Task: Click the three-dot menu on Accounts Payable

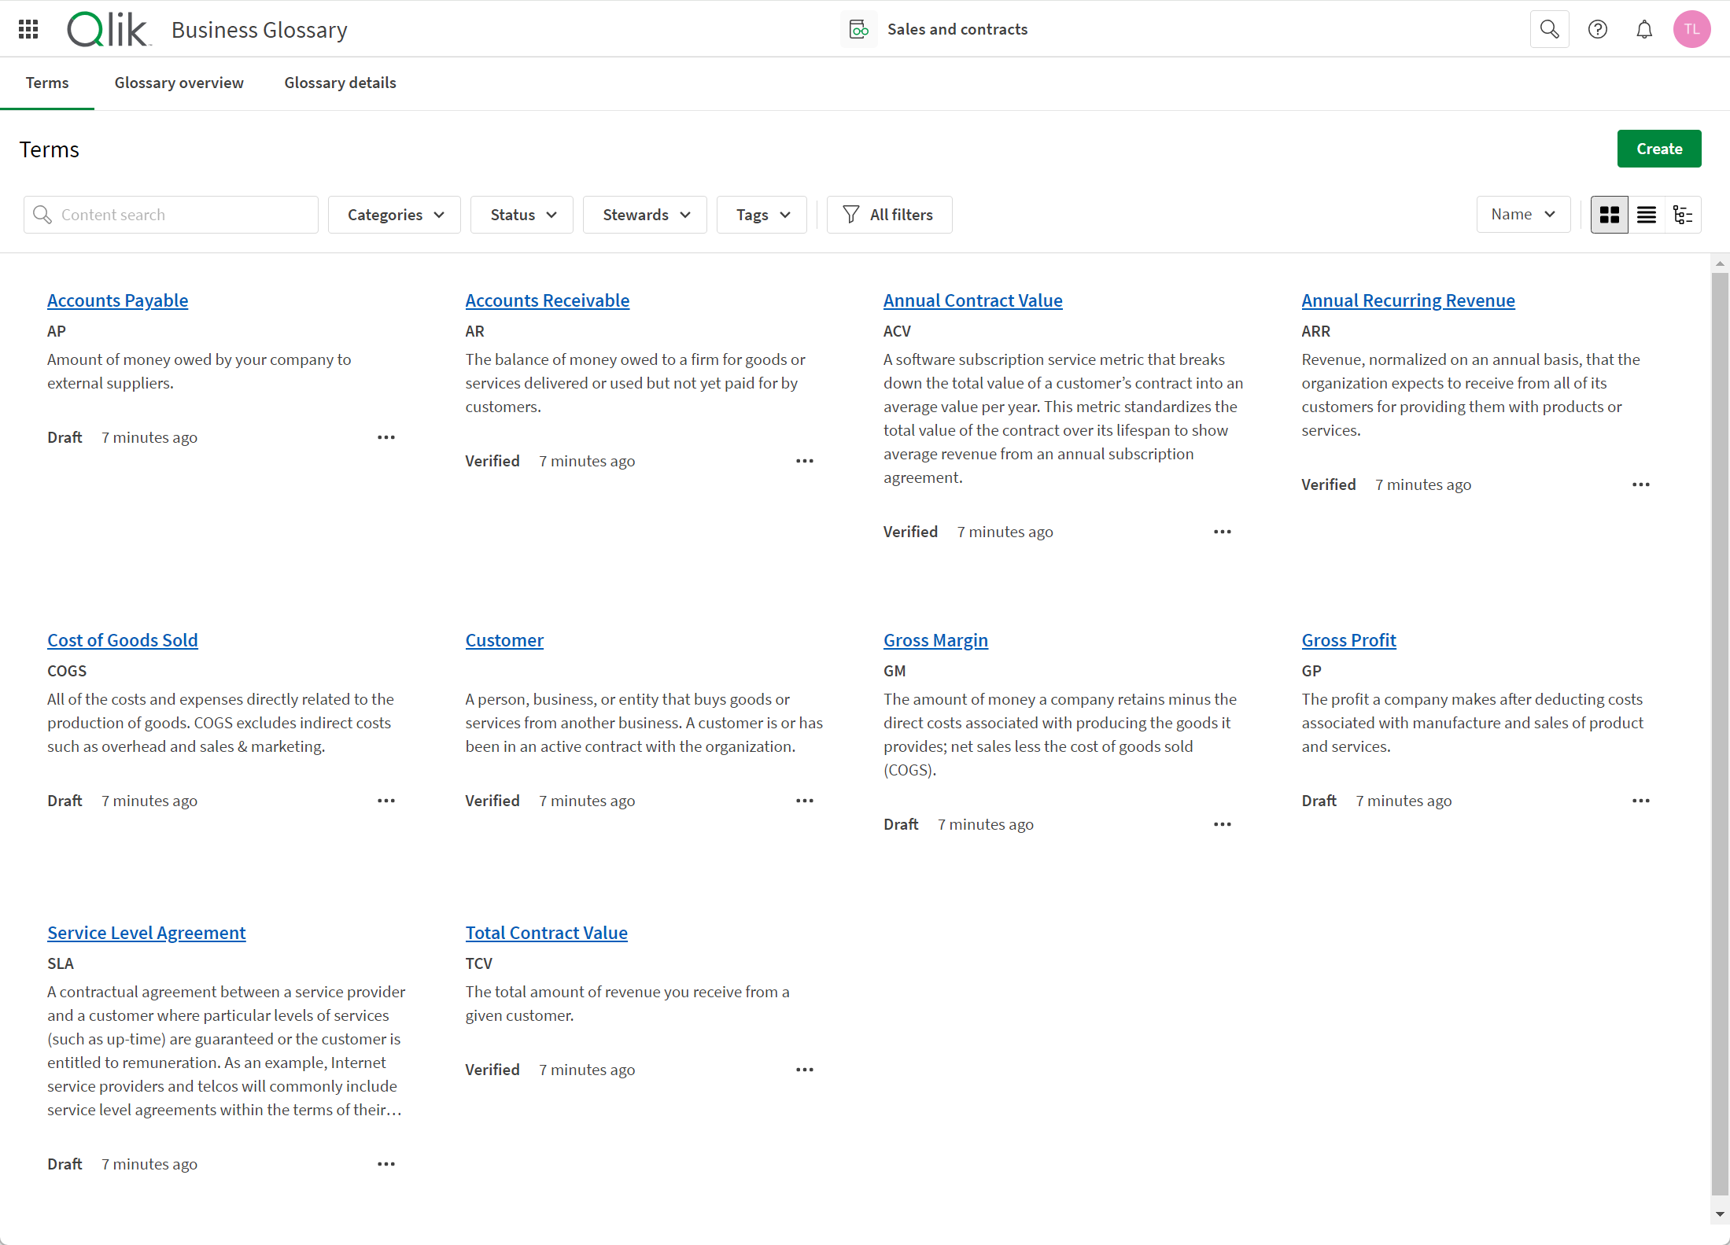Action: coord(385,436)
